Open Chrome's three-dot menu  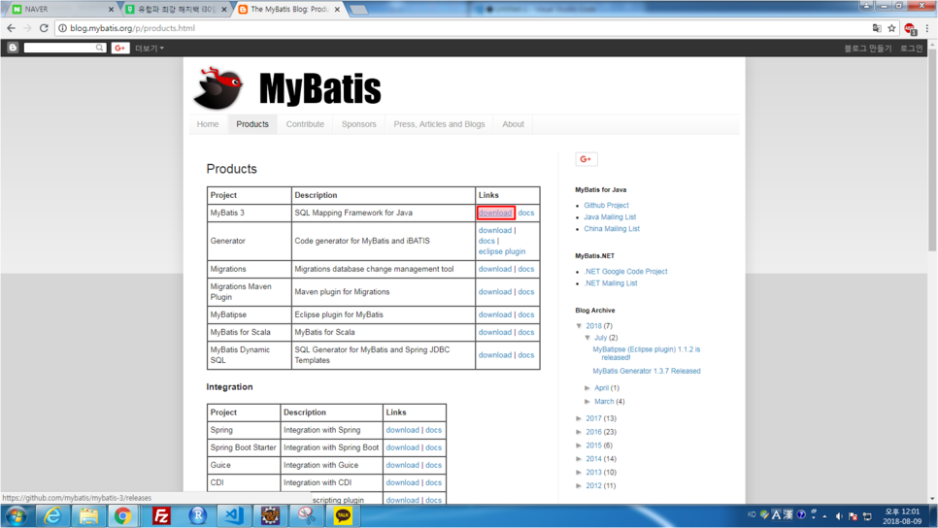coord(927,28)
